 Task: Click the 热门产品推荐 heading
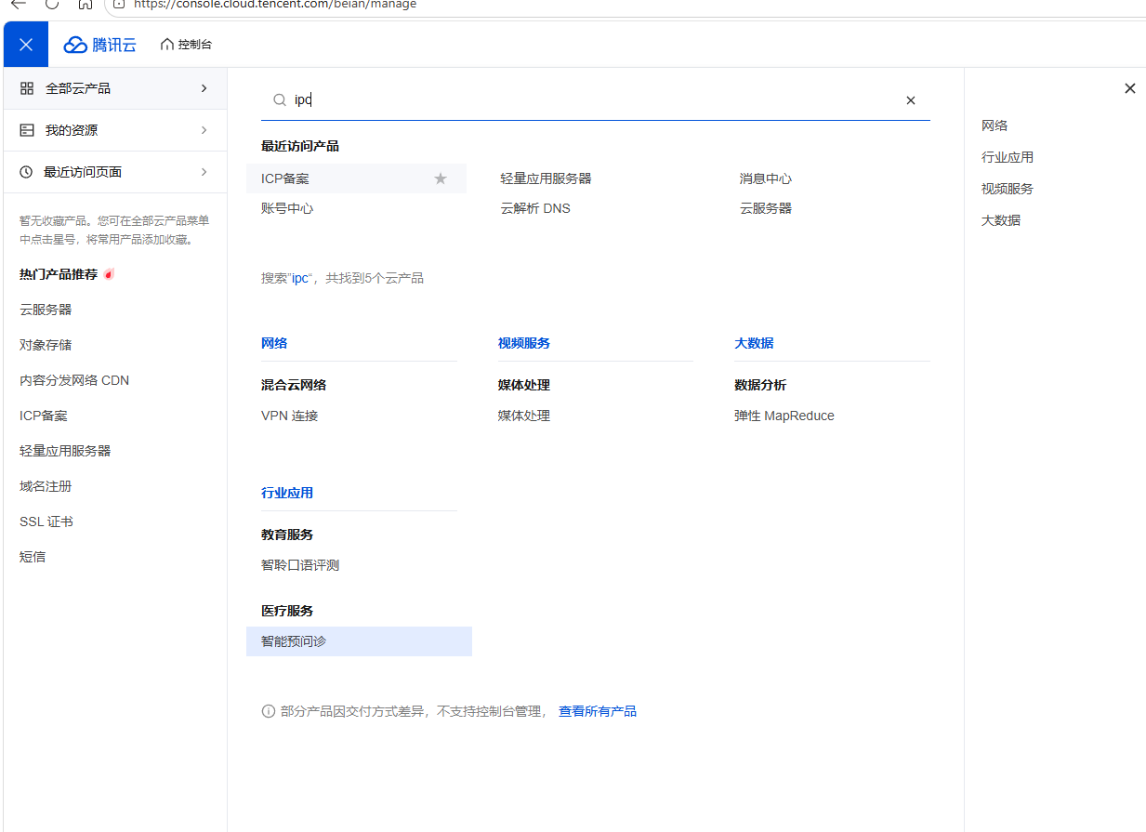[59, 274]
